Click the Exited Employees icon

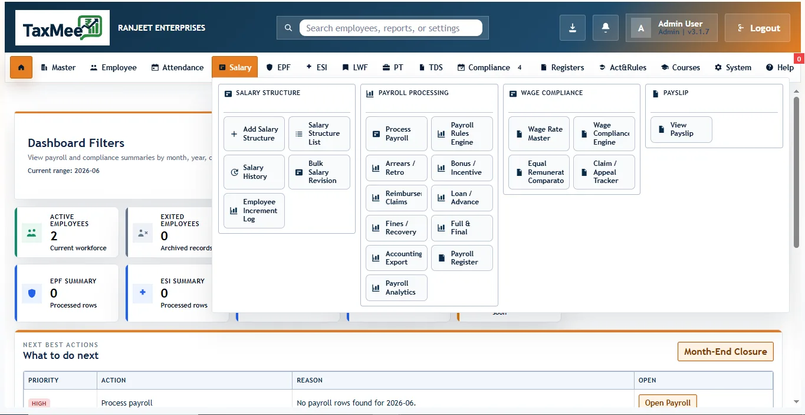tap(142, 233)
